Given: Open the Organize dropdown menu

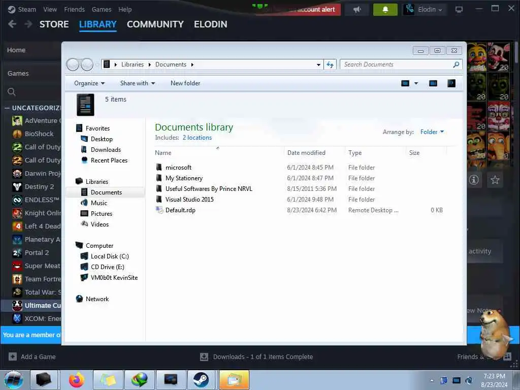Looking at the screenshot, I should coord(89,83).
